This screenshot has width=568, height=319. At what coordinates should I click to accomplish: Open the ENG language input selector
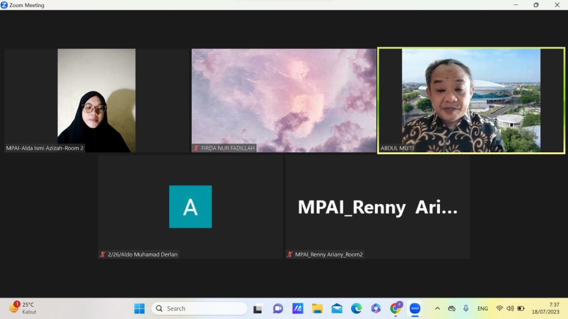click(483, 308)
